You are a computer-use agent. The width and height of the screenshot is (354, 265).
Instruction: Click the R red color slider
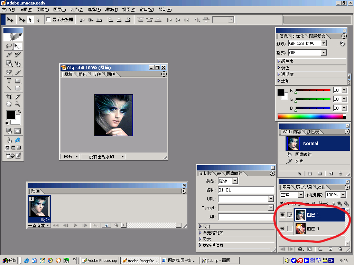[x=313, y=90]
